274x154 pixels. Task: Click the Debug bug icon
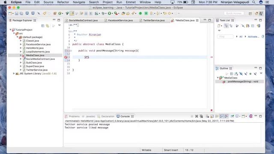click(103, 13)
